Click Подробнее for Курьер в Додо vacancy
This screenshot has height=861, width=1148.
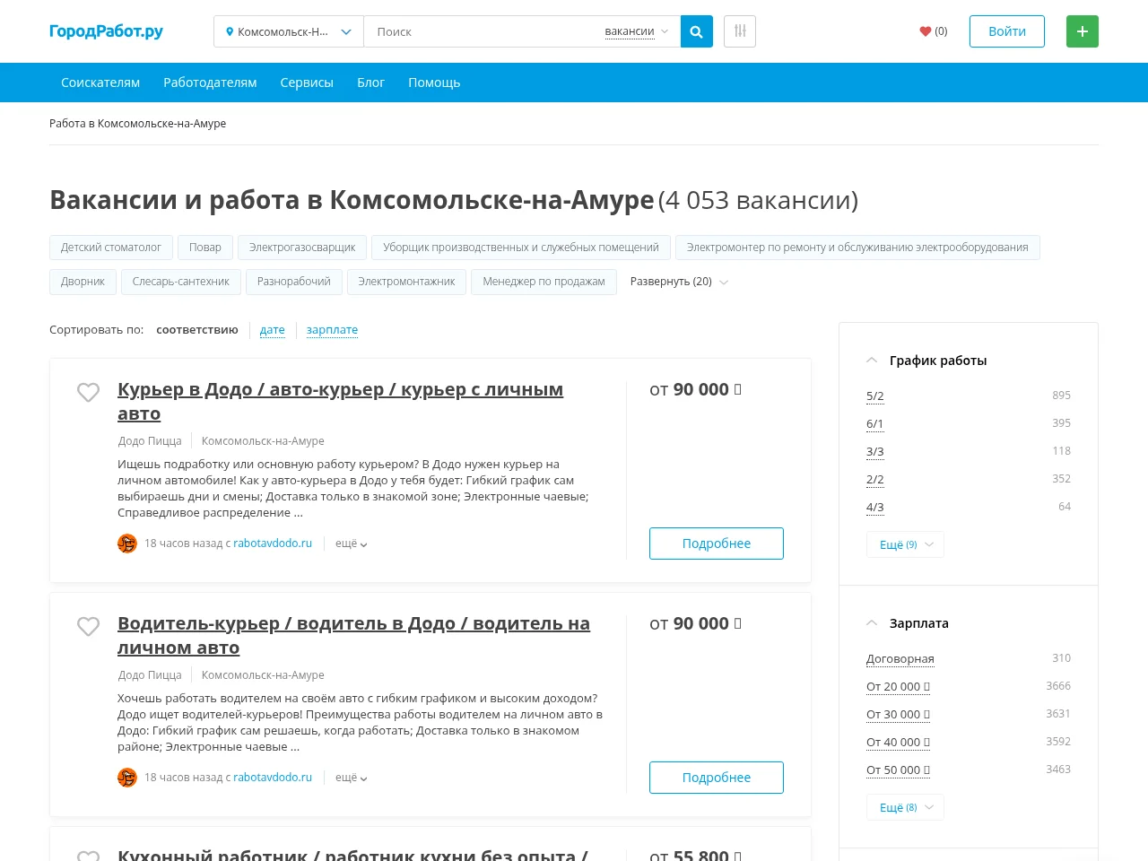coord(717,544)
